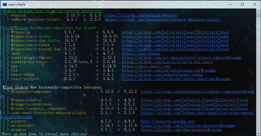
Task: Open the facebook/create-react-app readme link
Action: [176, 79]
